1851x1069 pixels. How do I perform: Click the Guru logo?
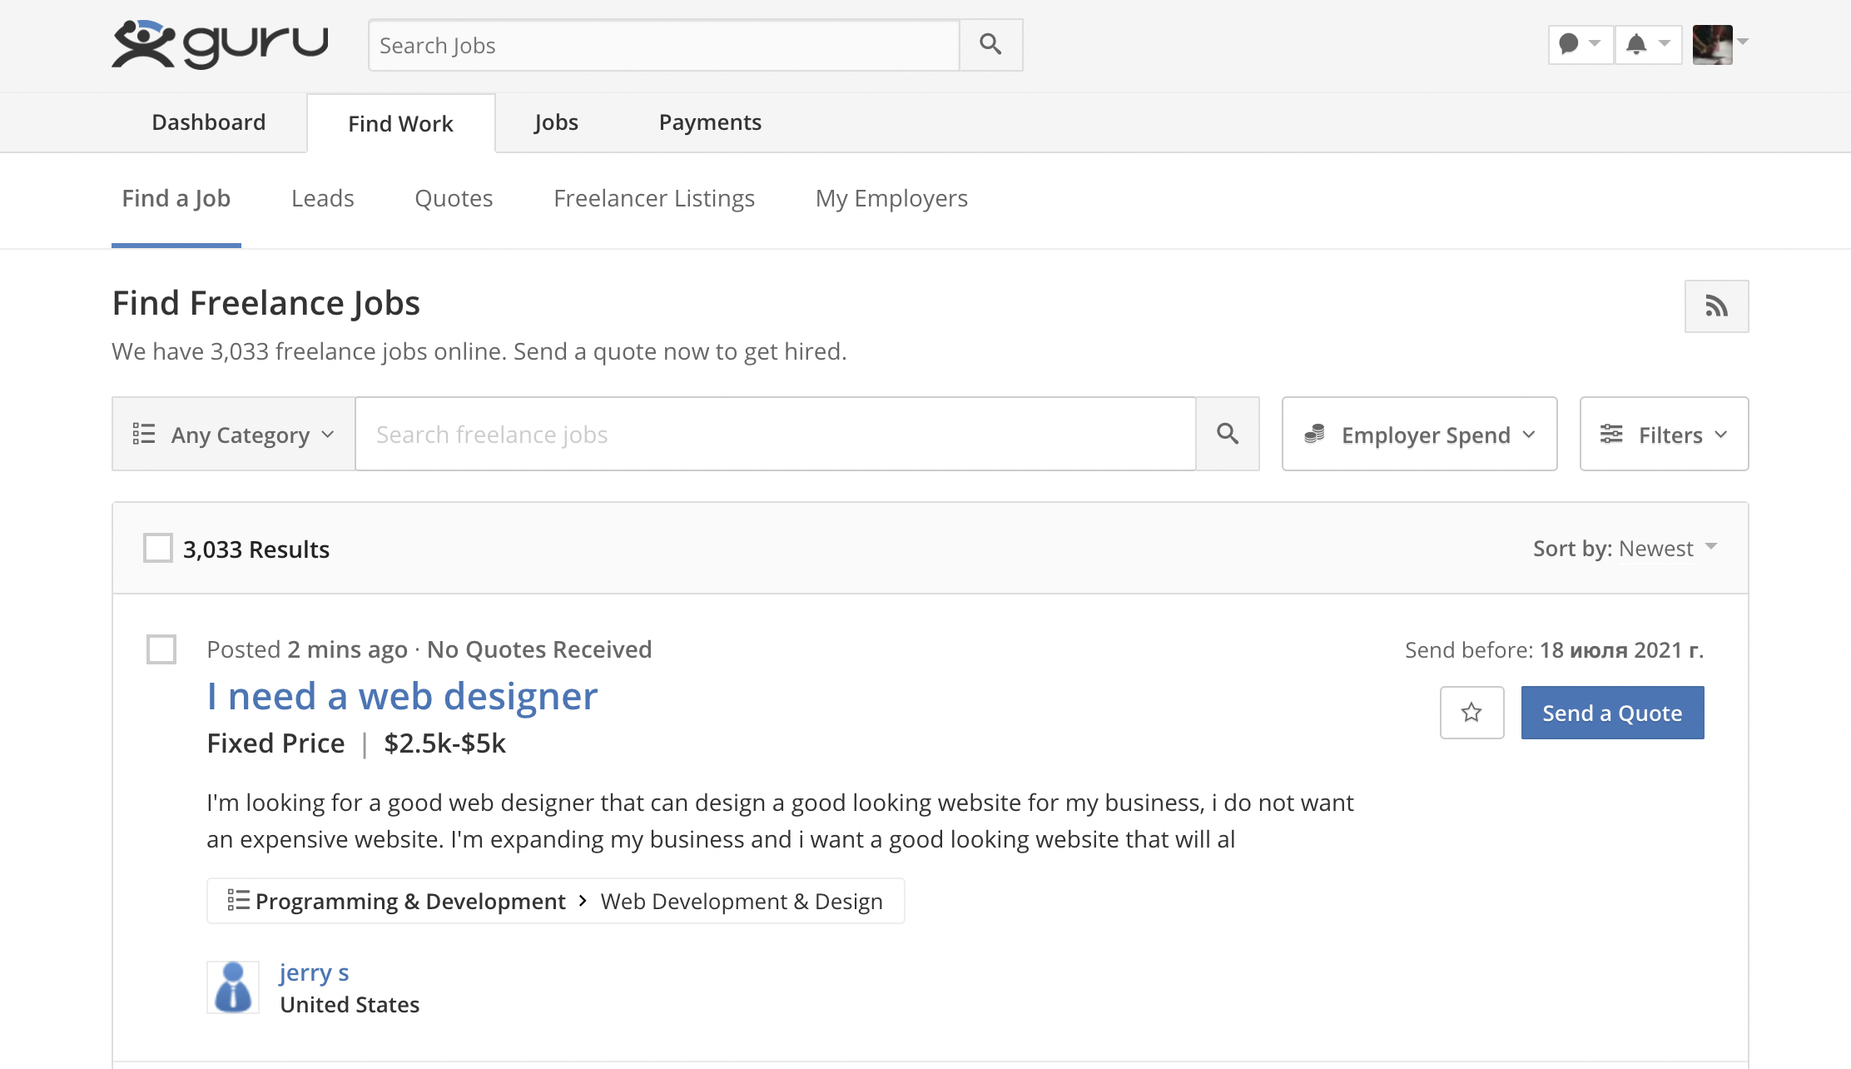(220, 44)
